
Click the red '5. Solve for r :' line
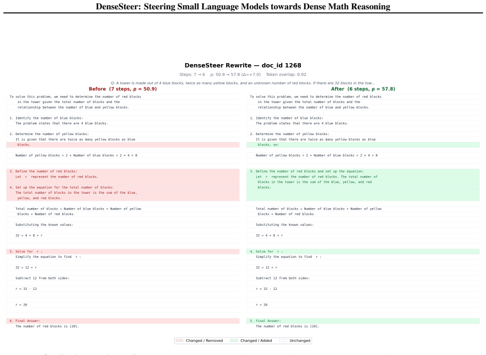click(x=123, y=251)
